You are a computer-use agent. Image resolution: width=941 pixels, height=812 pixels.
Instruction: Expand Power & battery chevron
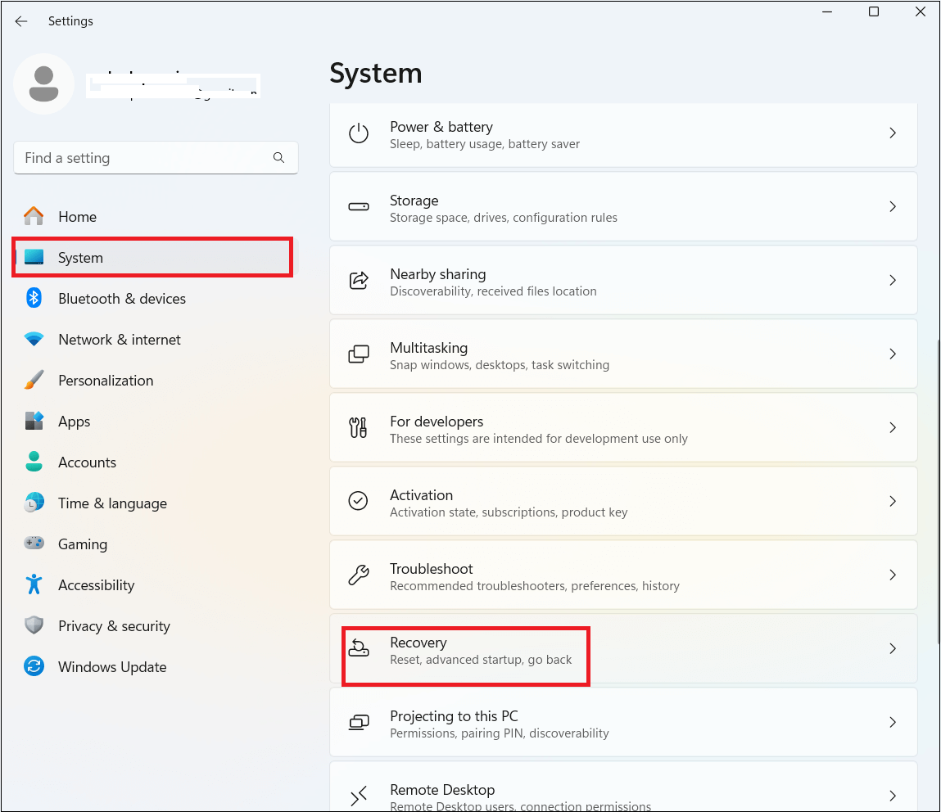tap(893, 133)
